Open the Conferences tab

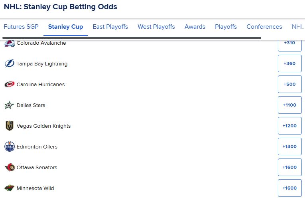coord(264,27)
